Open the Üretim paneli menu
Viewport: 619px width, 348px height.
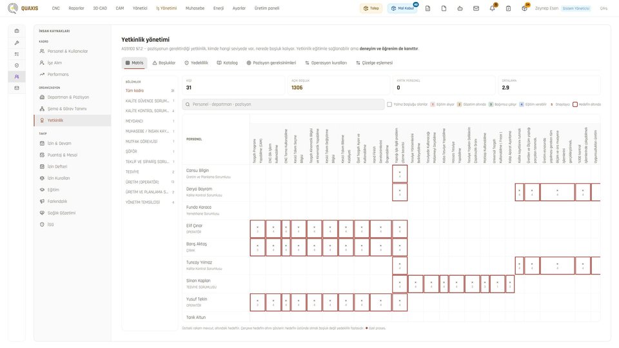267,8
